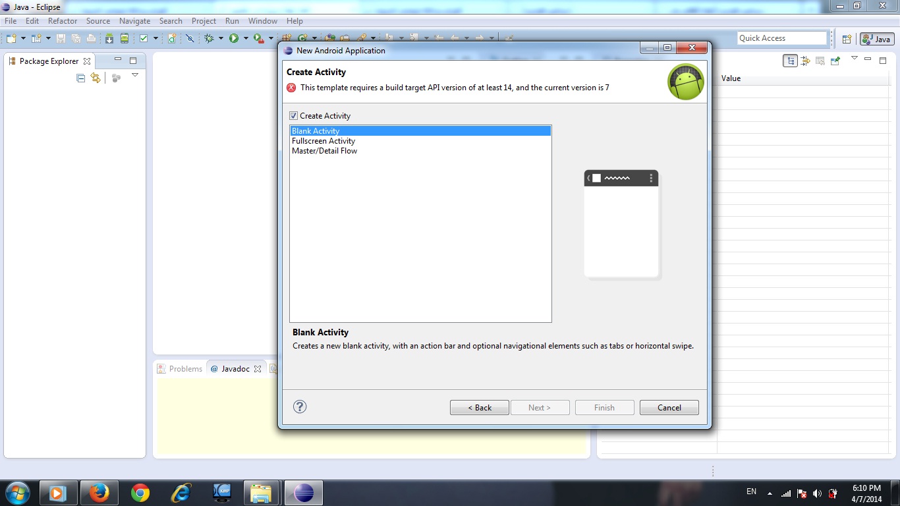Viewport: 900px width, 506px height.
Task: Open the Android SDK Manager icon
Action: point(109,38)
